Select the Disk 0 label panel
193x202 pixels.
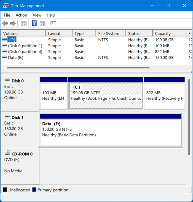pos(20,93)
